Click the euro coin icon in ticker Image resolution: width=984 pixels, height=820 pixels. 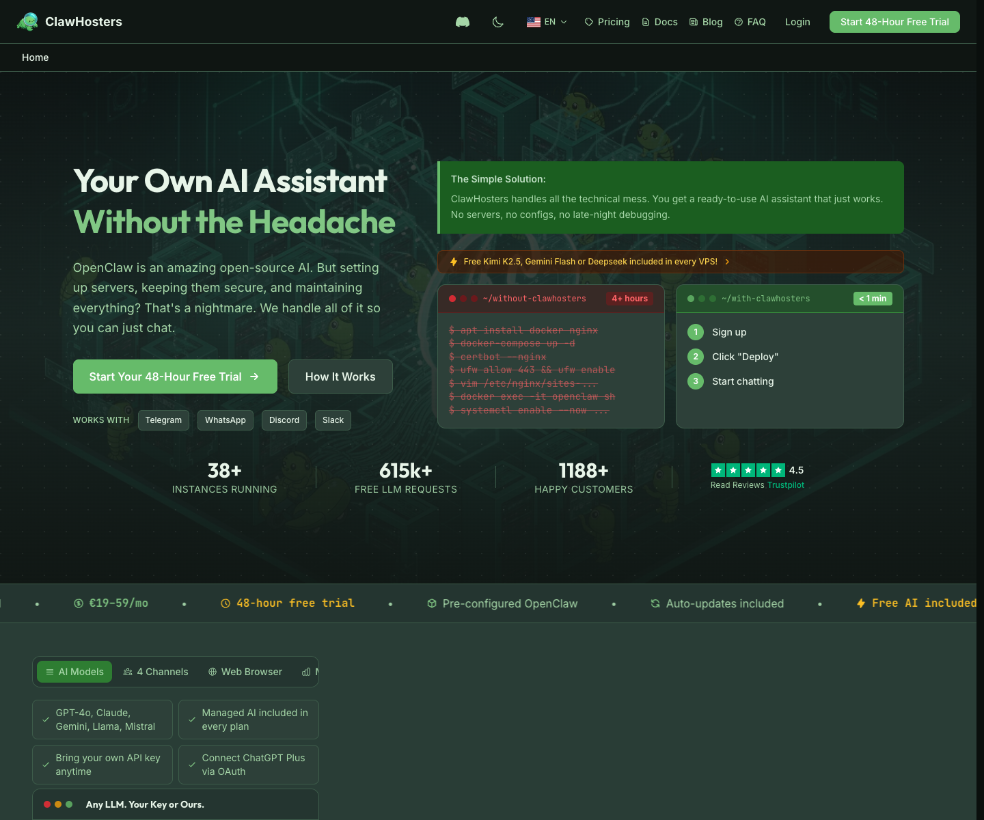79,603
